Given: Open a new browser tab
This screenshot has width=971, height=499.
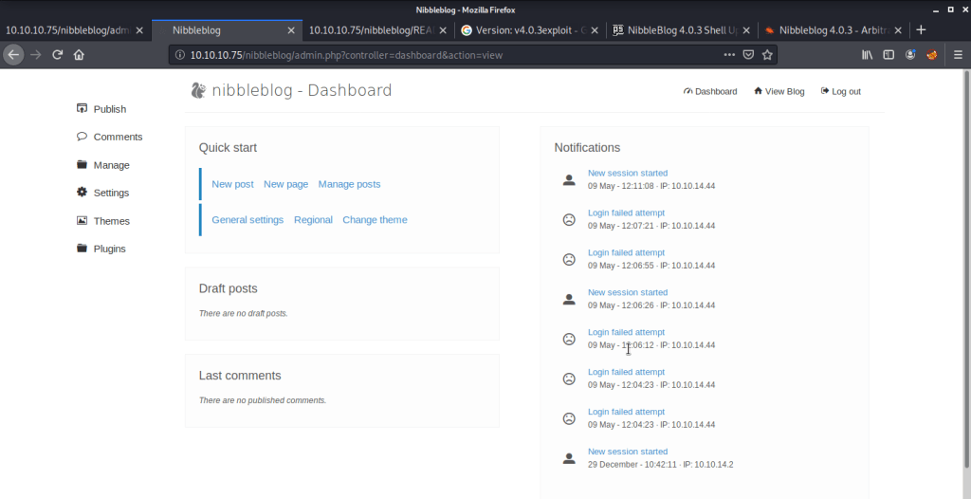Looking at the screenshot, I should click(x=921, y=30).
